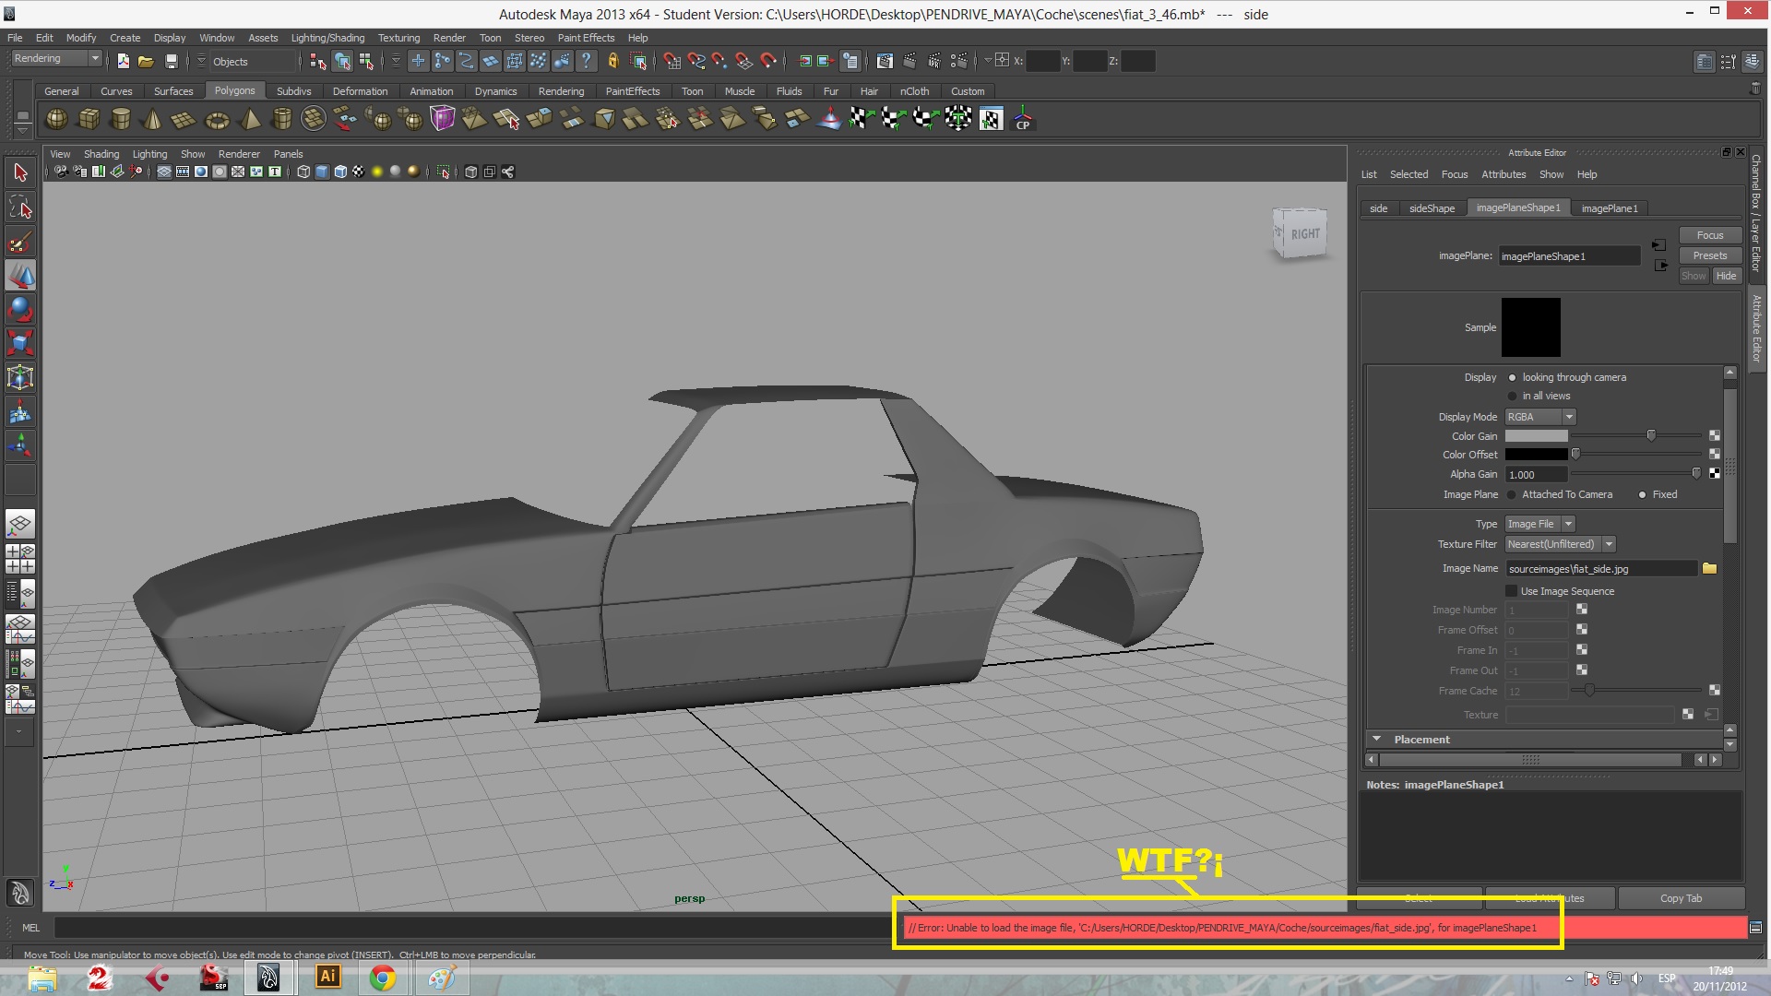The width and height of the screenshot is (1771, 996).
Task: Click the Presets button
Action: tap(1709, 255)
